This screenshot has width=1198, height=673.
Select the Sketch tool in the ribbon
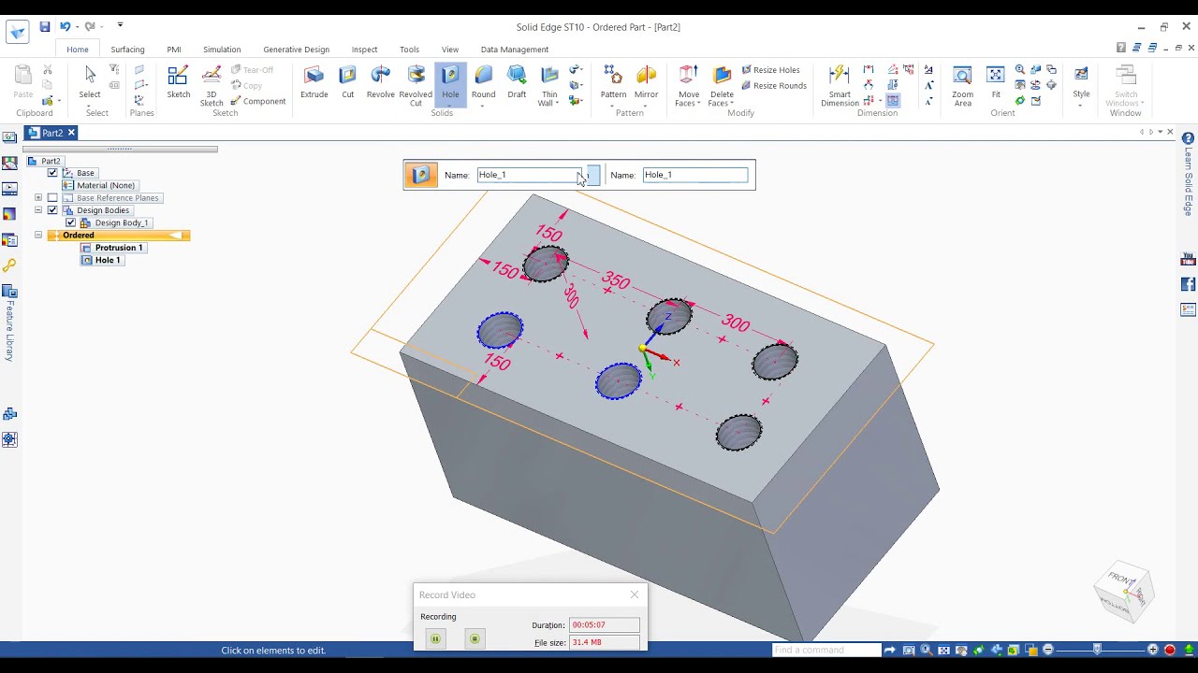(x=178, y=82)
